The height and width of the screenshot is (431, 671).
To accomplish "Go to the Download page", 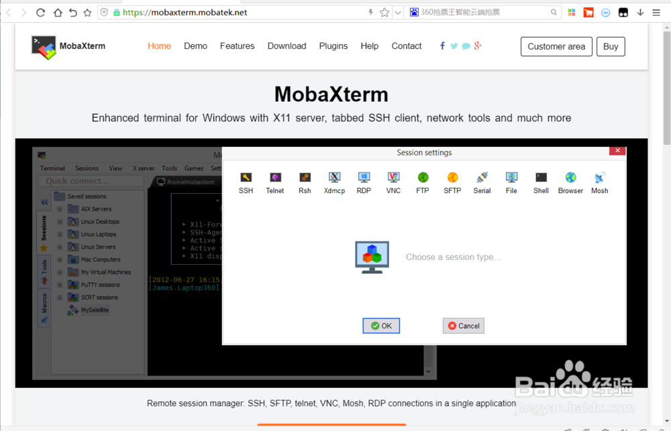I will click(x=287, y=46).
